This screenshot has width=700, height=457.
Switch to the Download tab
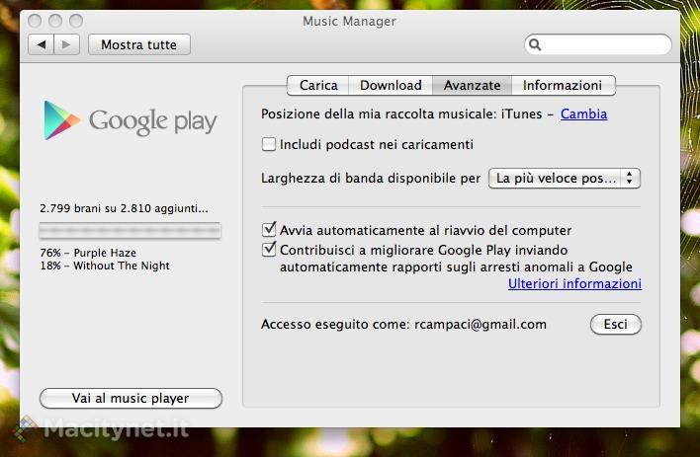pos(391,85)
